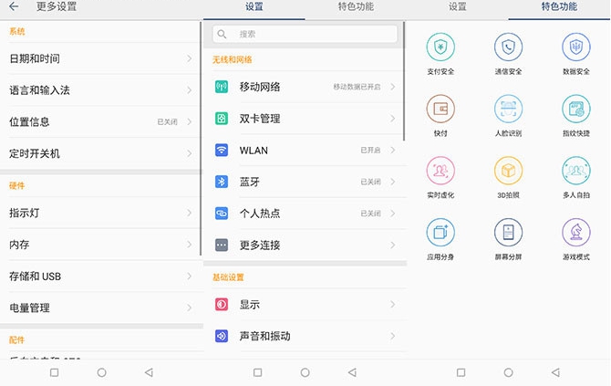The image size is (611, 386).
Task: Open the 实时虚化 portrait icon
Action: tap(440, 171)
